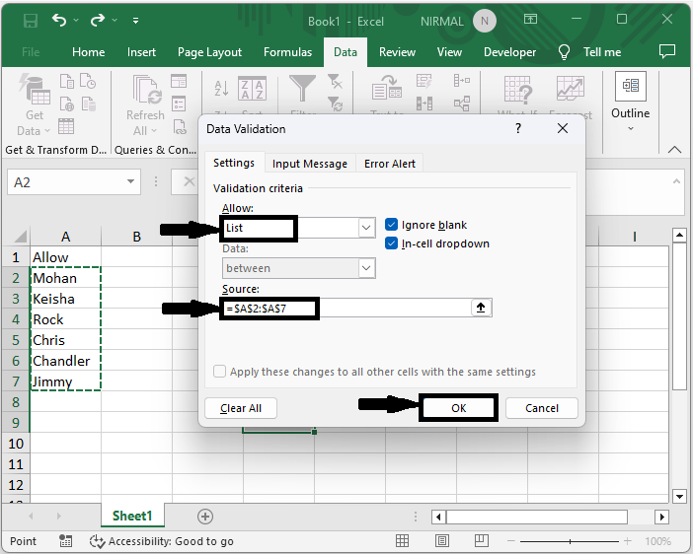Viewport: 693px width, 554px height.
Task: Add a new sheet with plus icon
Action: point(205,517)
